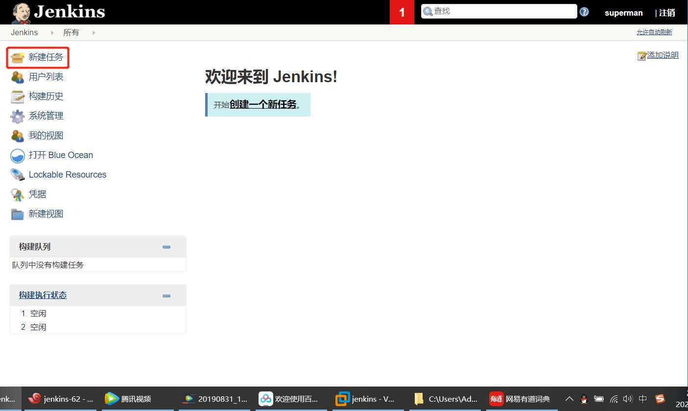This screenshot has width=688, height=411.
Task: Click 所有 breadcrumb item
Action: 71,32
